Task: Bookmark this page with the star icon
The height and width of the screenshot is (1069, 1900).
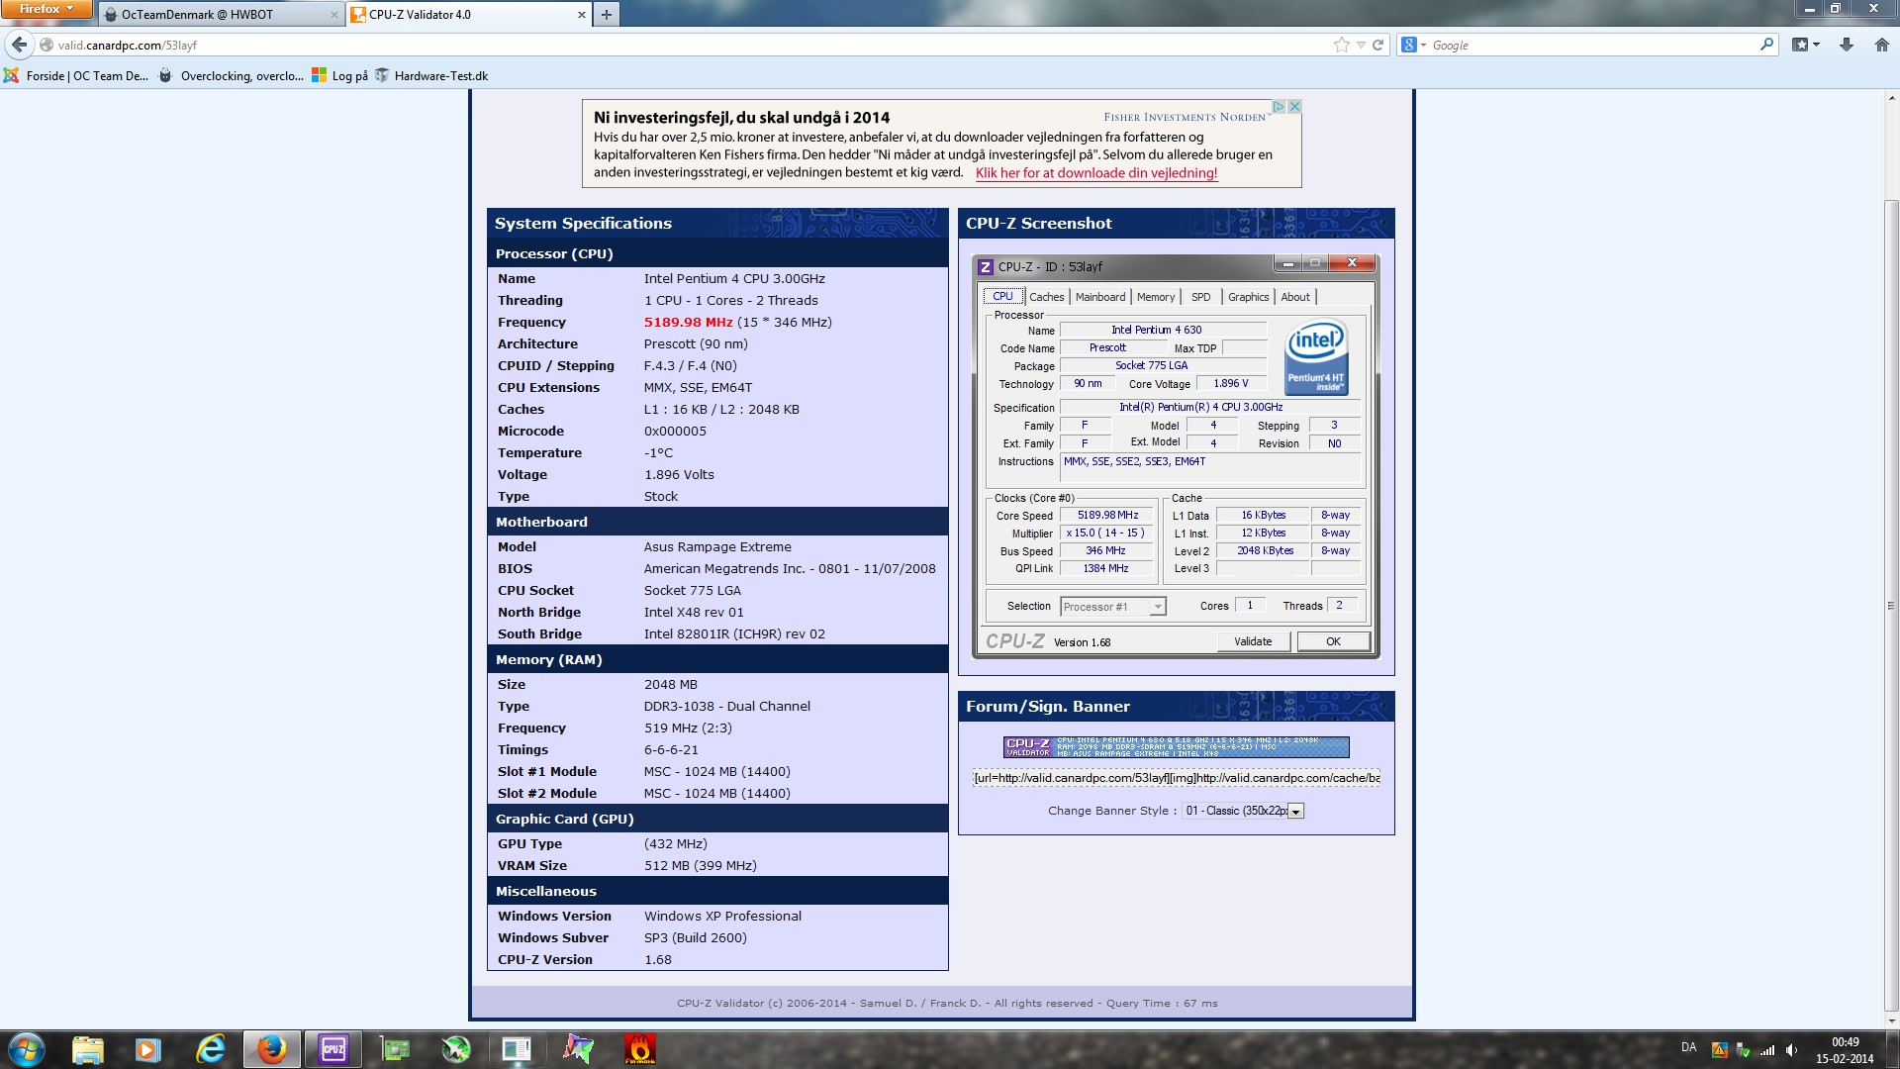Action: coord(1341,45)
